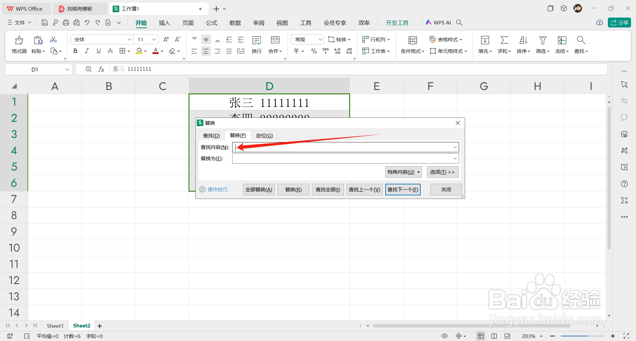Click the 查找下一个(F) button
Screen dimensions: 636x341
point(403,190)
